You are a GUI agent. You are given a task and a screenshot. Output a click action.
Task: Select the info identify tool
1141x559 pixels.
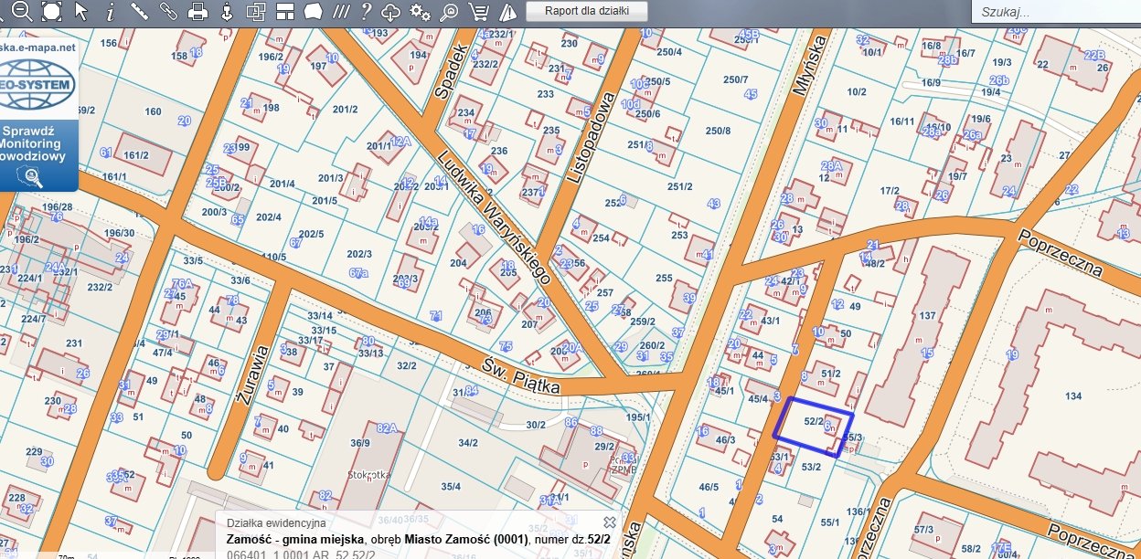pos(110,11)
